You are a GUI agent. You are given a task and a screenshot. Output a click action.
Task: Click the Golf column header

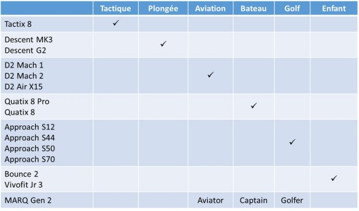(292, 8)
